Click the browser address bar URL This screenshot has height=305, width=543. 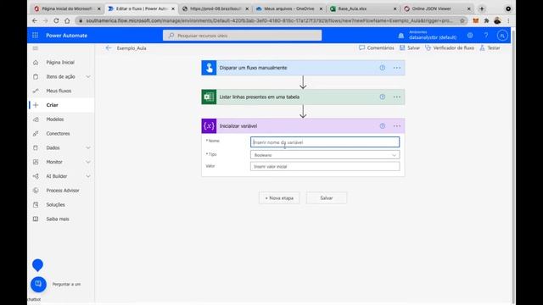point(269,20)
